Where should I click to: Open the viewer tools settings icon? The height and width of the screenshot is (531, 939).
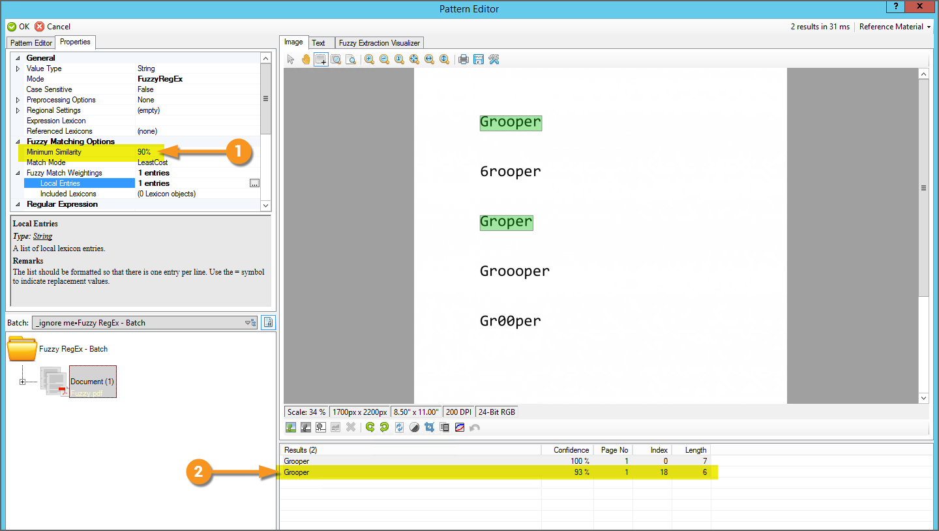(x=494, y=59)
